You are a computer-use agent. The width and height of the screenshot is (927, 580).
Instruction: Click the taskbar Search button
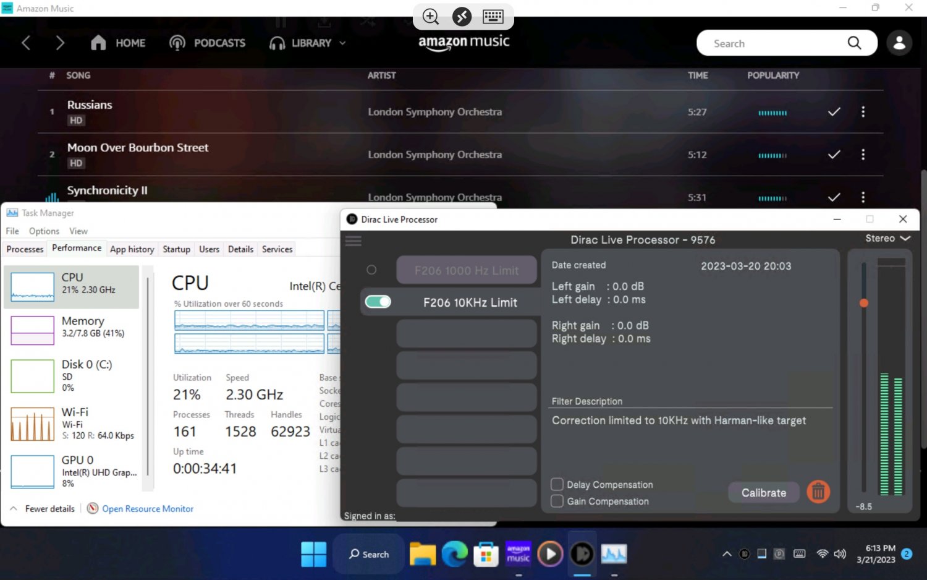[x=369, y=554]
